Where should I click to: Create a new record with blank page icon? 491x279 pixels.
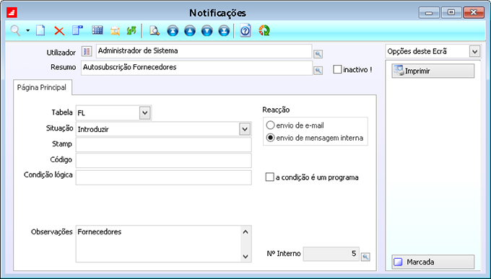40,31
